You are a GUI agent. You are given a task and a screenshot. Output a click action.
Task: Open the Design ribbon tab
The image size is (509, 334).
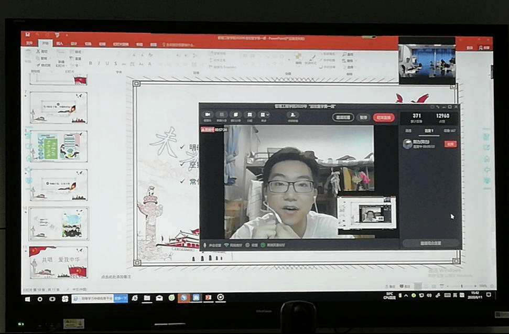pyautogui.click(x=74, y=44)
